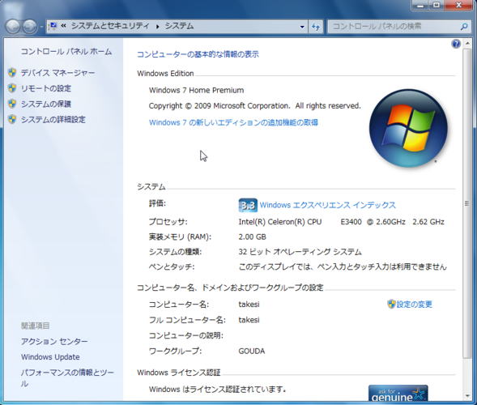Image resolution: width=477 pixels, height=405 pixels.
Task: Open パフォーマンスの情報とツール link
Action: (67, 378)
